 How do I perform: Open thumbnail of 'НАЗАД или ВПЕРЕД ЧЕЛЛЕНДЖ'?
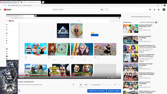click(131, 40)
